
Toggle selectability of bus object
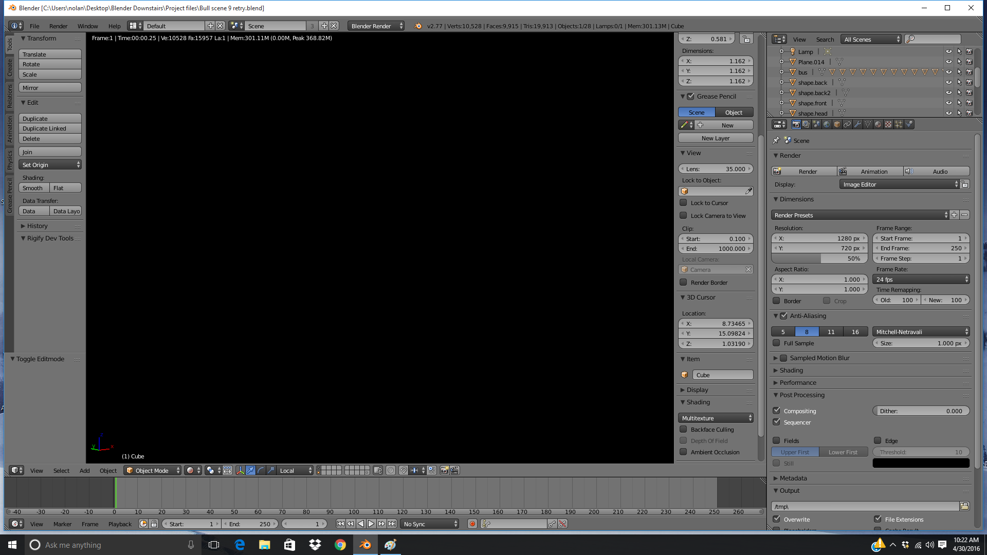pos(959,72)
